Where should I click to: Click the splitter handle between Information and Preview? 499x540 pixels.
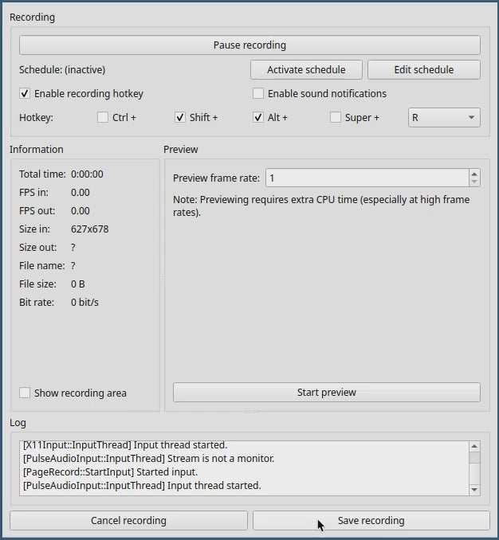pos(162,279)
